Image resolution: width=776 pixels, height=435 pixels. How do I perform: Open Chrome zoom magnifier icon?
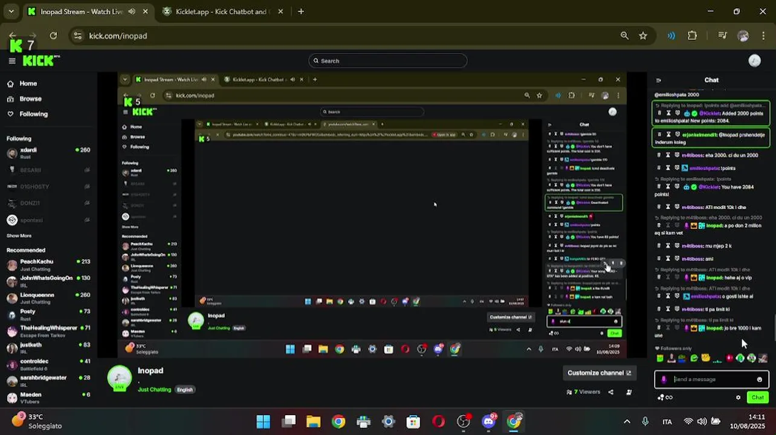point(624,36)
